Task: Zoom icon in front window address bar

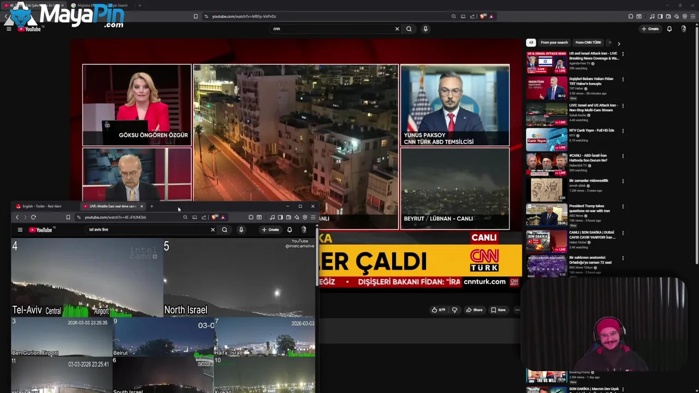Action: 185,217
